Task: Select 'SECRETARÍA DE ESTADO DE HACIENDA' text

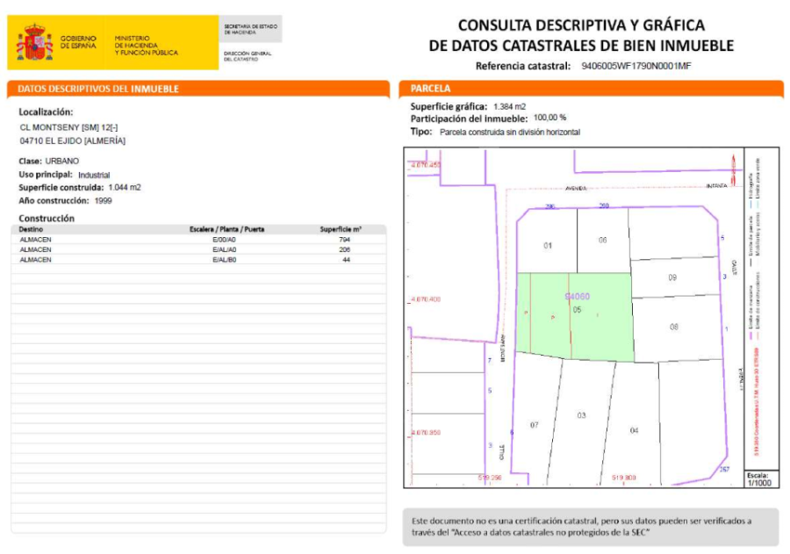Action: click(250, 29)
